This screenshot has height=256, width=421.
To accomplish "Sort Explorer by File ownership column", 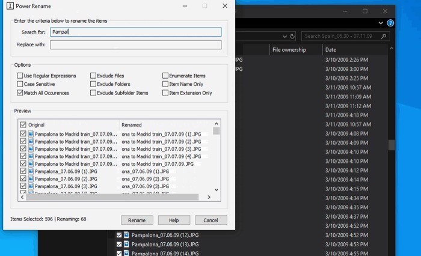I will 289,50.
